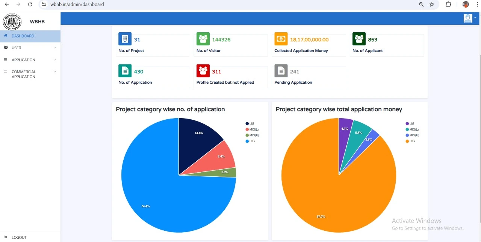Click the User group icon in sidebar
The width and height of the screenshot is (481, 242).
6,48
